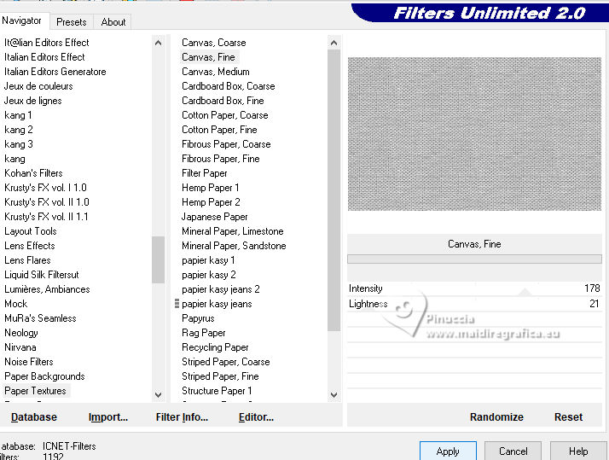Choose Recycling Paper filter
The width and height of the screenshot is (609, 460).
(215, 347)
